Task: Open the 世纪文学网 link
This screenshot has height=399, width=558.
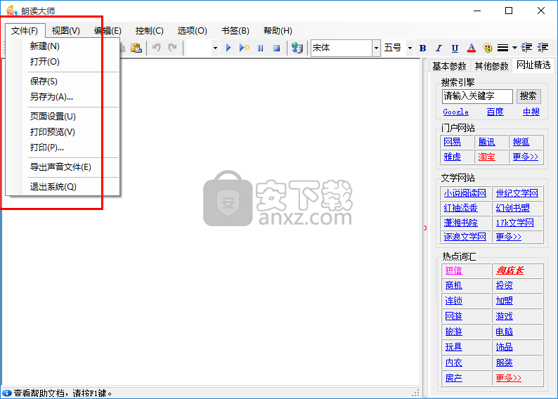Action: (x=517, y=193)
